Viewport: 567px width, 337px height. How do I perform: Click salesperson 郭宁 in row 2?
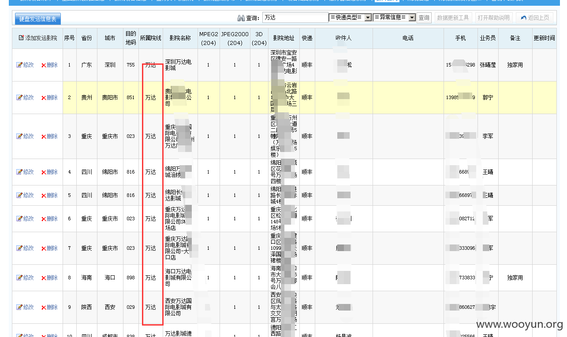[x=488, y=97]
